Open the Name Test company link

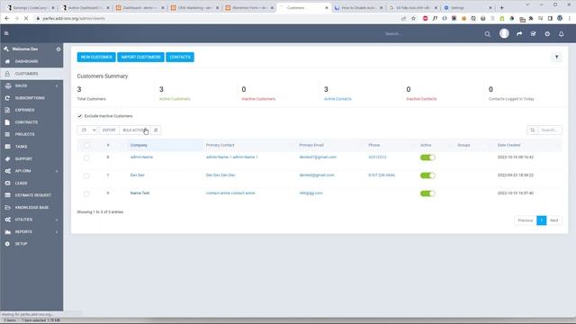tap(140, 193)
